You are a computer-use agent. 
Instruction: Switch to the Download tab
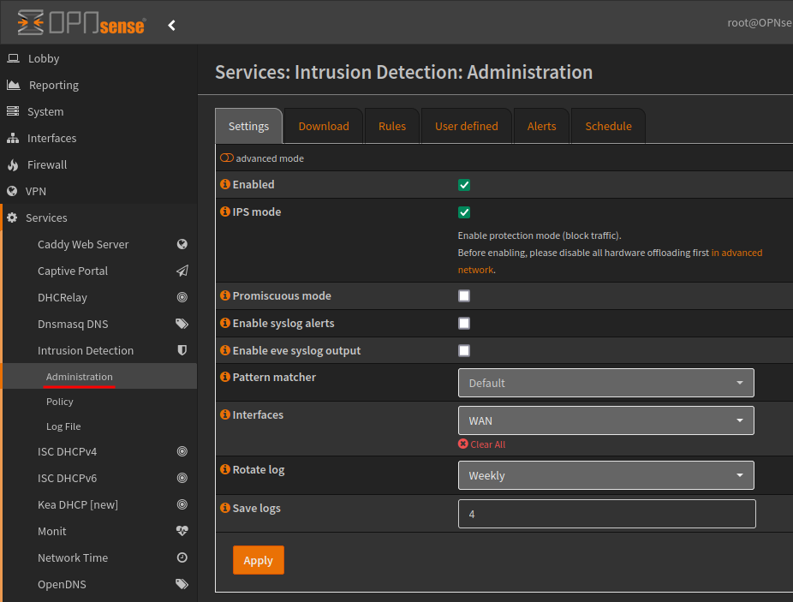coord(324,126)
